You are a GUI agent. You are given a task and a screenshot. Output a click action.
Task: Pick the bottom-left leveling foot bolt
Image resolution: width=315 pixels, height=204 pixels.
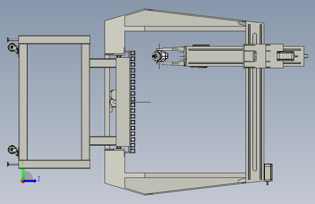tap(13, 164)
